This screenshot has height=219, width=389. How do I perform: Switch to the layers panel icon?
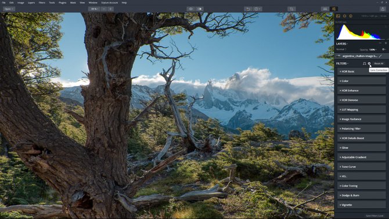click(x=345, y=16)
